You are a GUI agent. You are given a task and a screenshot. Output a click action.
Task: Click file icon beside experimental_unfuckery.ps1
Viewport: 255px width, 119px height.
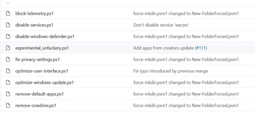point(8,48)
